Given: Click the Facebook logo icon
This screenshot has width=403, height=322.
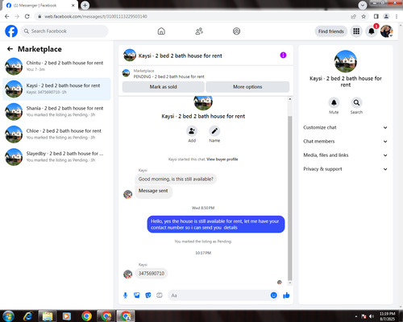Looking at the screenshot, I should [11, 31].
